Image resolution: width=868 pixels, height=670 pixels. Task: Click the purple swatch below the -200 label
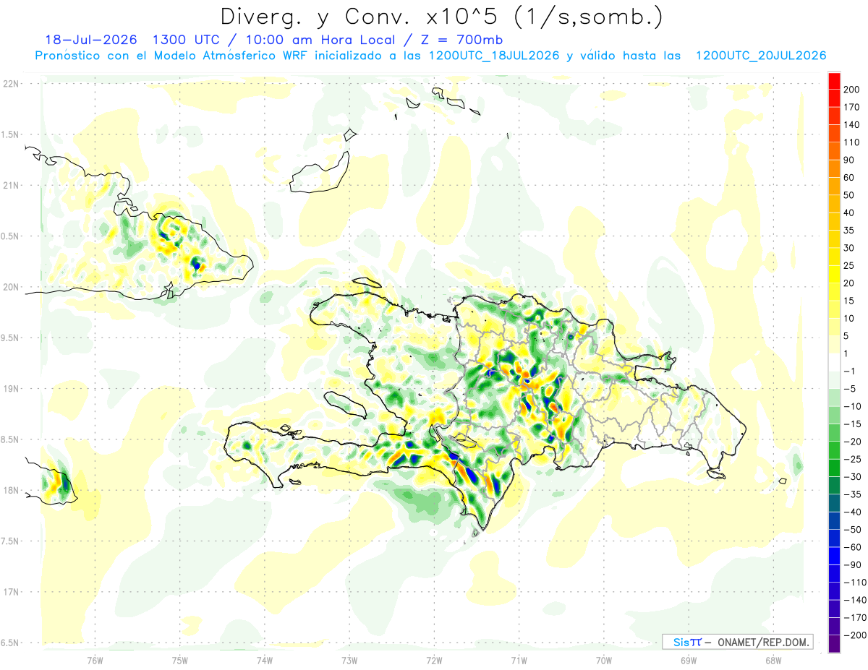click(x=834, y=644)
